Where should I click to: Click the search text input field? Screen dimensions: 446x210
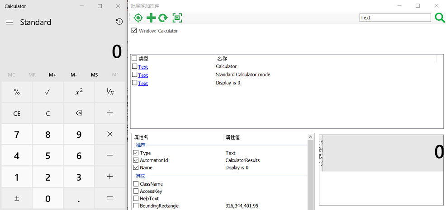tap(395, 18)
